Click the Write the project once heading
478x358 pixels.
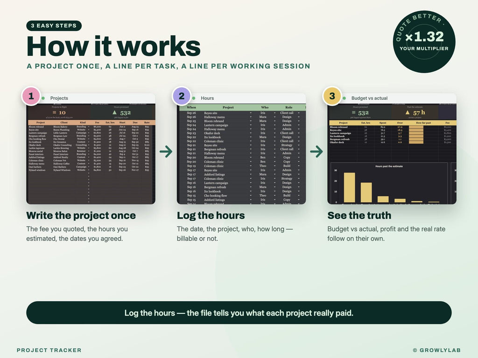pyautogui.click(x=81, y=215)
